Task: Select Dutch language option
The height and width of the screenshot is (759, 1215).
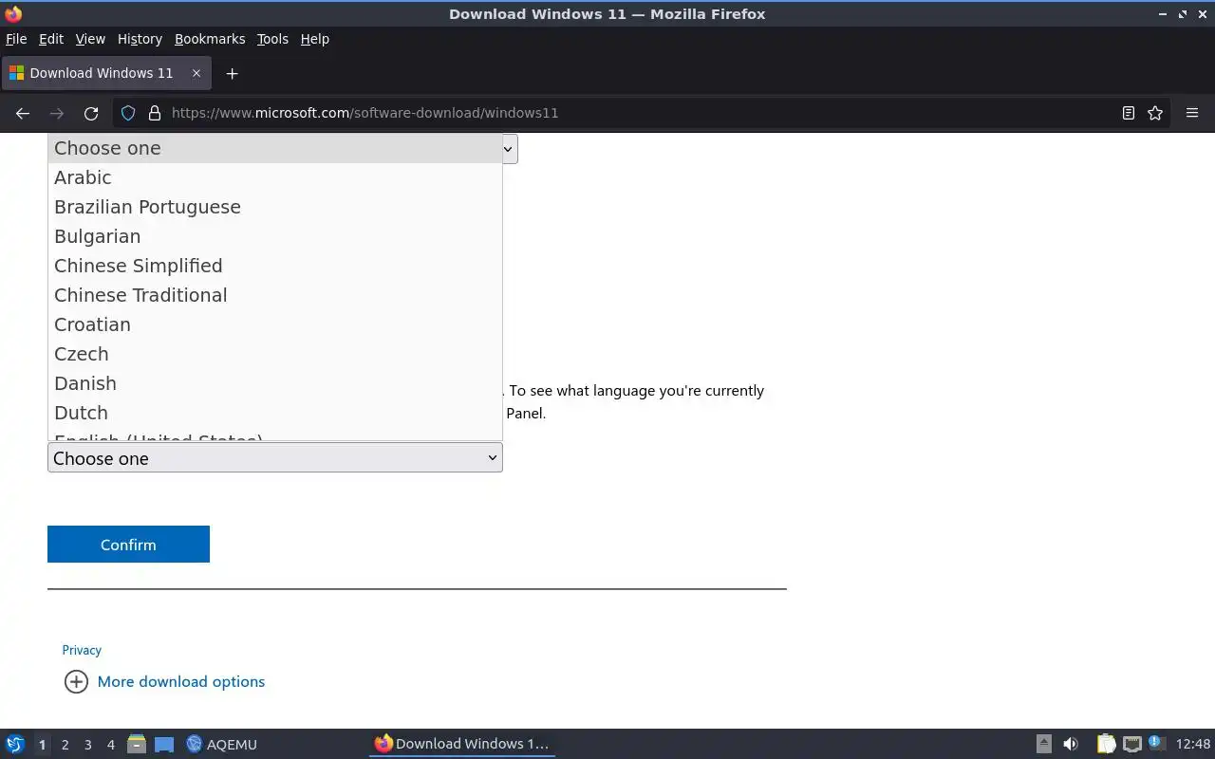Action: pyautogui.click(x=275, y=413)
